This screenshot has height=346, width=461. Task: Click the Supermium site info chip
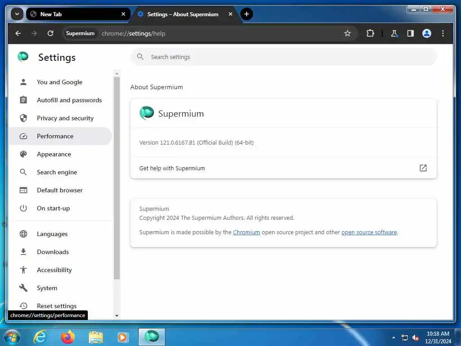coord(80,33)
